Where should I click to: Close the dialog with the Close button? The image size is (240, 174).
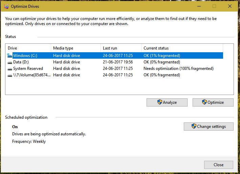219,165
